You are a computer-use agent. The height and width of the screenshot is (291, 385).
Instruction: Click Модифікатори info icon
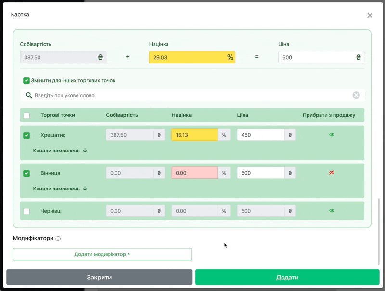(58, 239)
